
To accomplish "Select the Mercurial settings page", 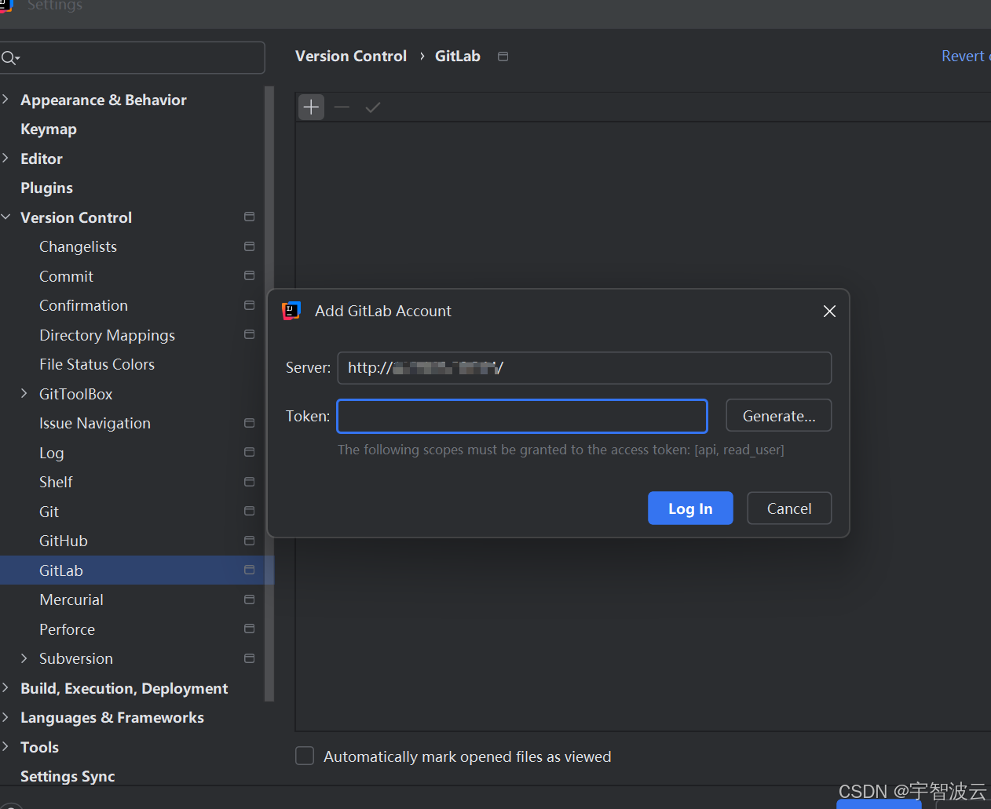I will click(x=71, y=599).
